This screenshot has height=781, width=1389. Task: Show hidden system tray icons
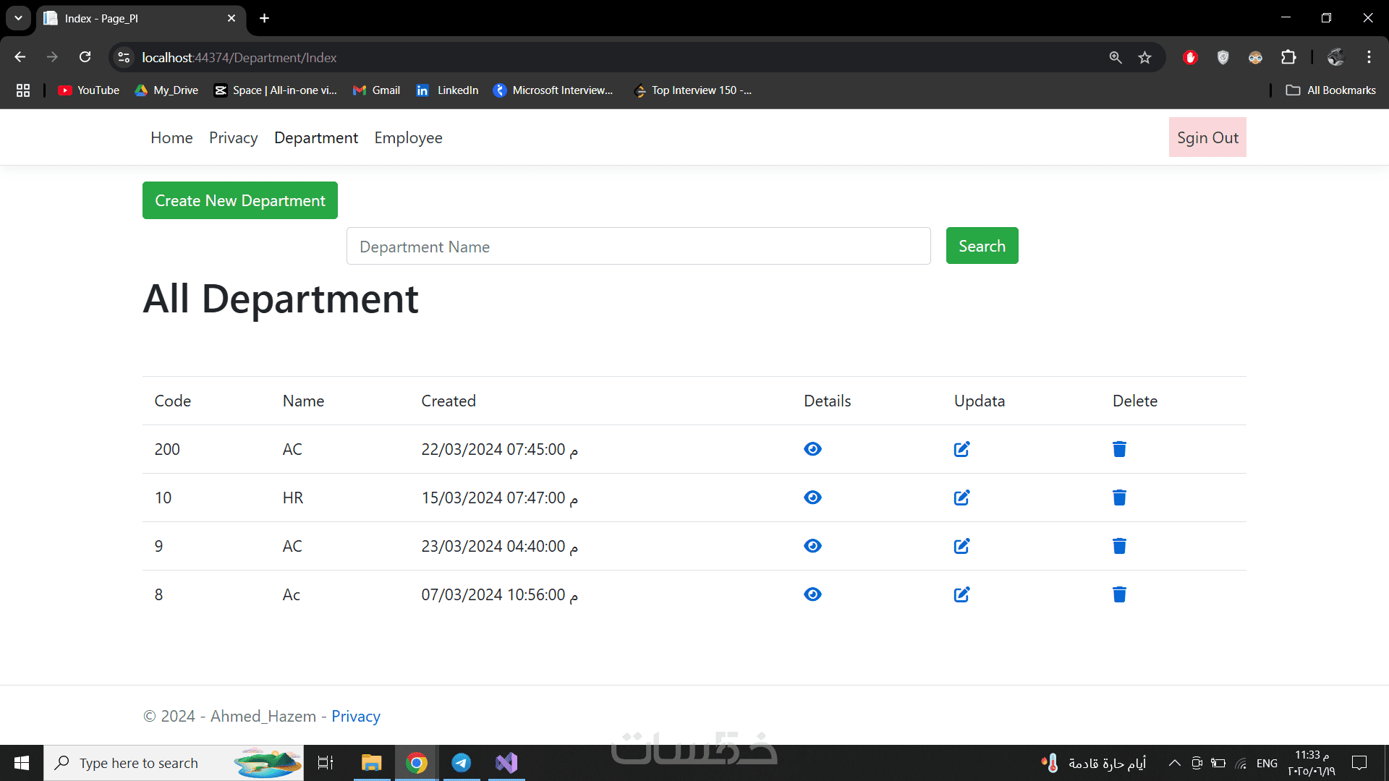(x=1174, y=763)
